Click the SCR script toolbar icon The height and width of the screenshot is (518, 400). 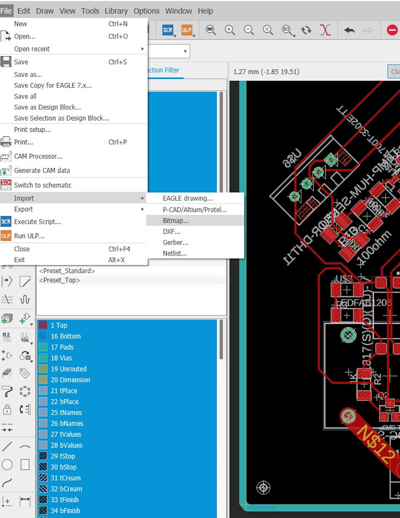[x=167, y=30]
